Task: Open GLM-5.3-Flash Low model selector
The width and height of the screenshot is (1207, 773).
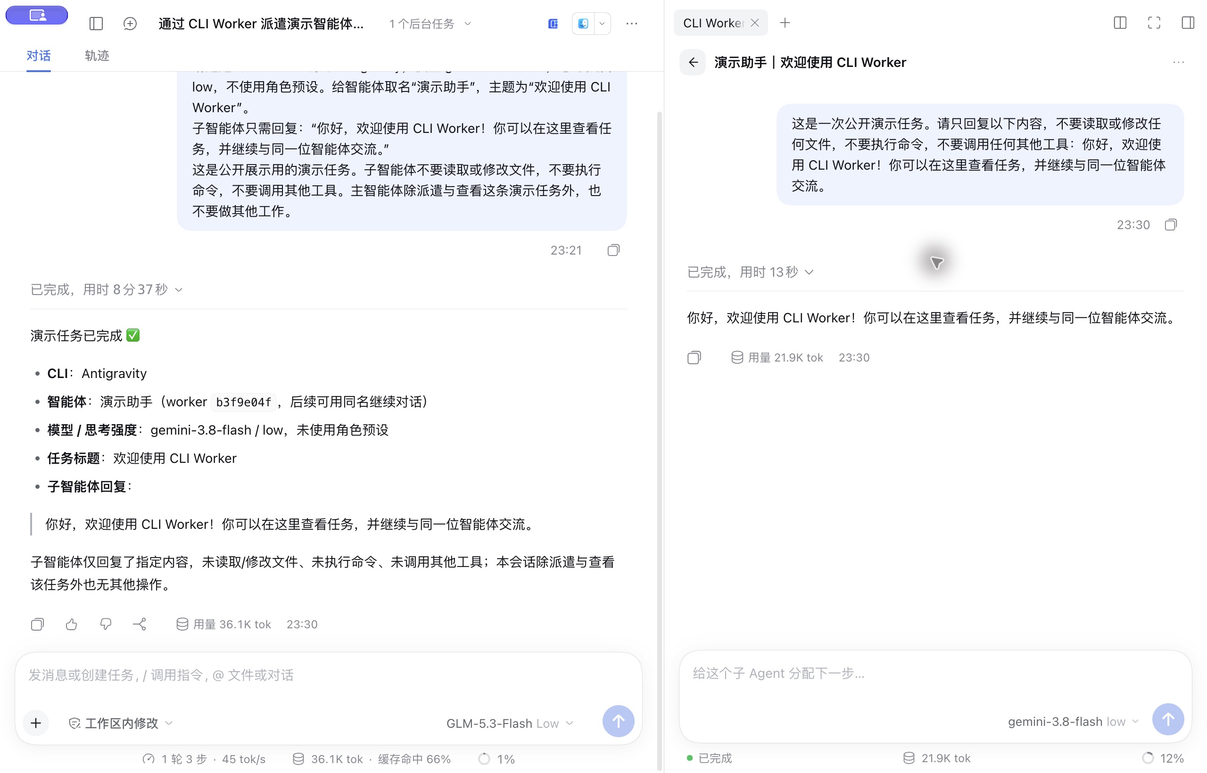Action: [x=510, y=724]
